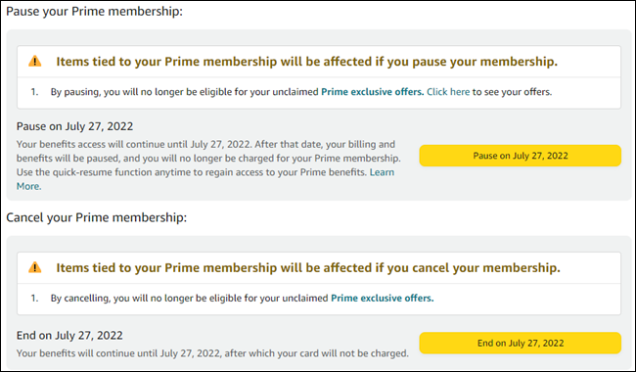Click the list number beside the pausing notice
The width and height of the screenshot is (636, 372).
click(x=35, y=92)
